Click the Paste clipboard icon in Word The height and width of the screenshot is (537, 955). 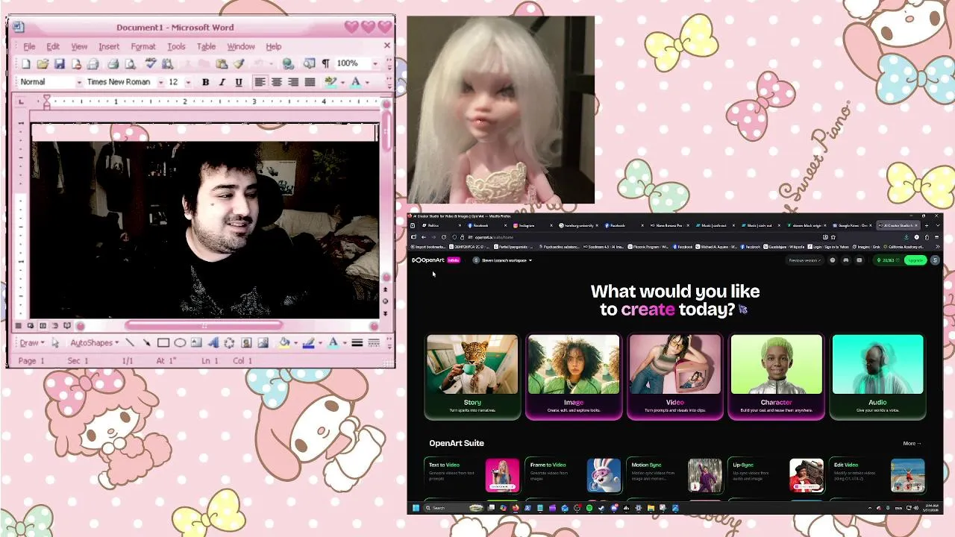(x=222, y=64)
